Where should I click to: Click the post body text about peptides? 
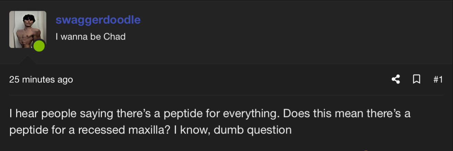click(x=210, y=122)
